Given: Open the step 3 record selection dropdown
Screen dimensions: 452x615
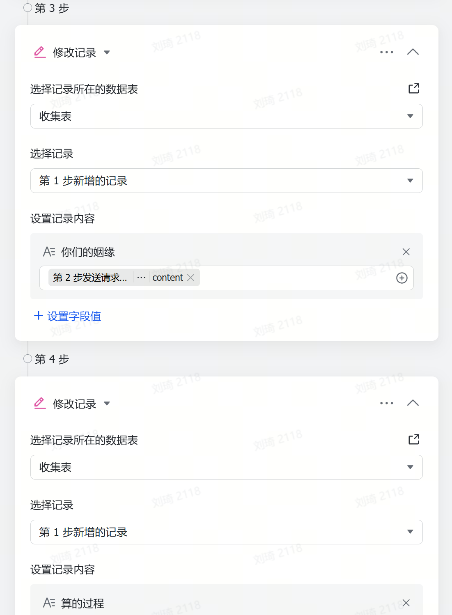Looking at the screenshot, I should [x=226, y=181].
